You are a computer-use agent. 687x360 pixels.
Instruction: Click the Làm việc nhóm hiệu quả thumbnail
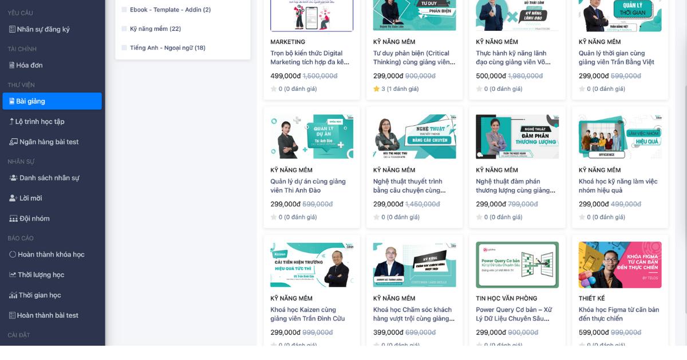tap(620, 136)
